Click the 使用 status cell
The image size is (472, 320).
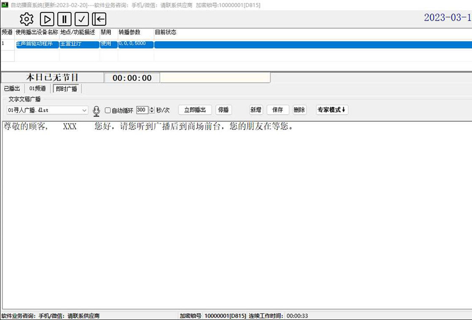(109, 45)
